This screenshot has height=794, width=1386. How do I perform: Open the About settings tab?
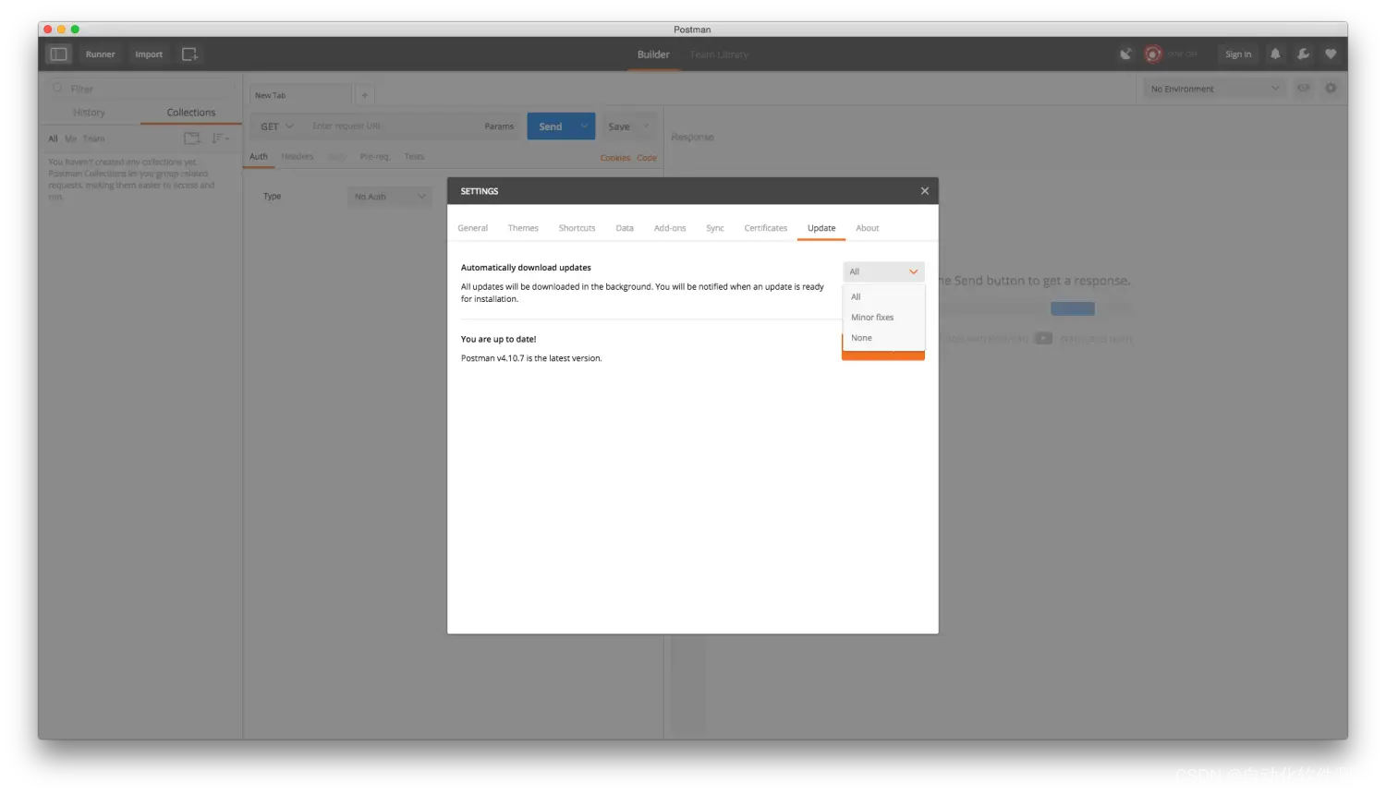coord(868,228)
